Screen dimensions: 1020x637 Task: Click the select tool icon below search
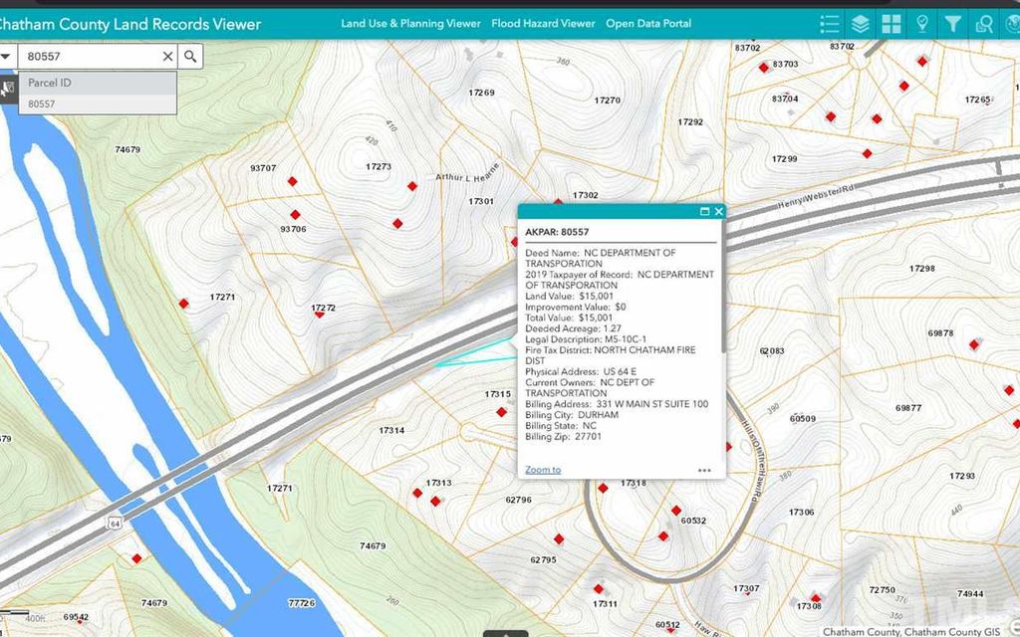pyautogui.click(x=8, y=88)
